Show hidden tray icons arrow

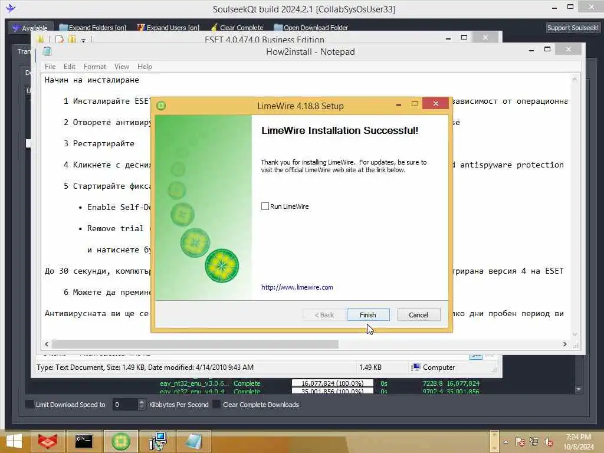[505, 442]
